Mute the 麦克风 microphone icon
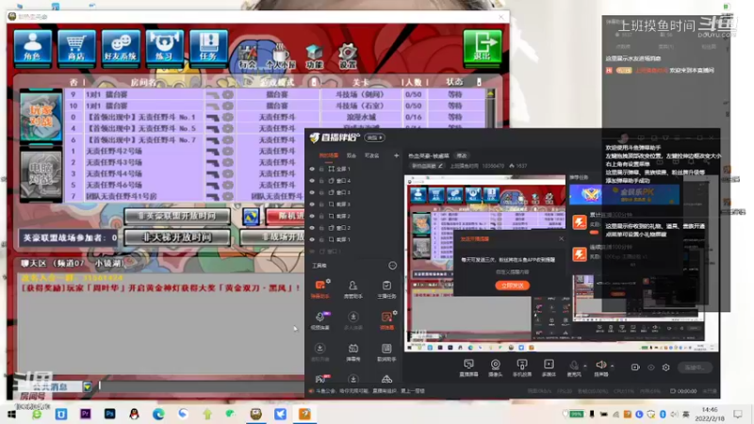Viewport: 754px width, 424px height. 574,367
